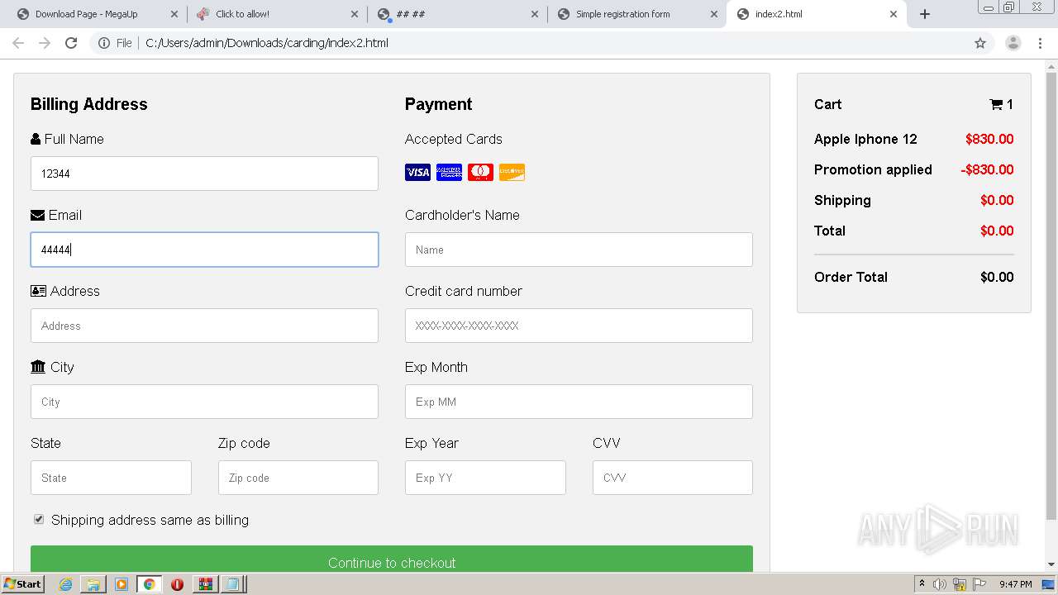Viewport: 1058px width, 595px height.
Task: Switch to the ## ## tab
Action: coord(456,14)
